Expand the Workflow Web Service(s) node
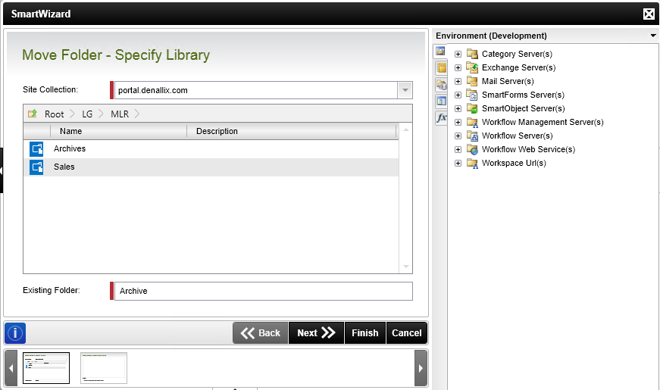This screenshot has height=390, width=660. pyautogui.click(x=458, y=150)
